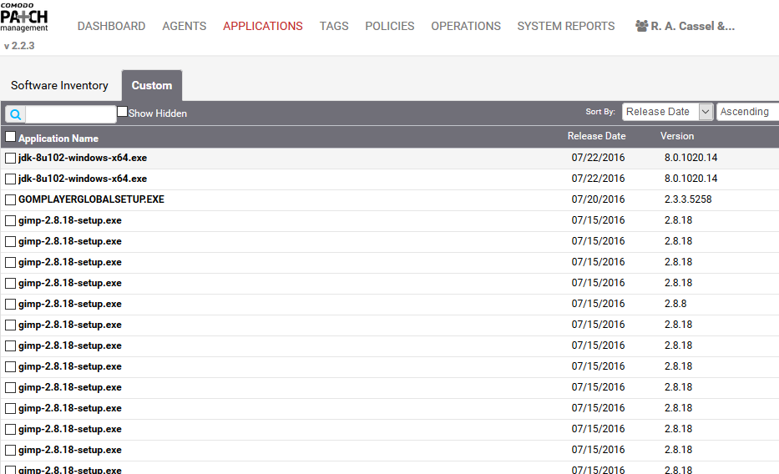The height and width of the screenshot is (474, 779).
Task: Go to the AGENTS section
Action: tap(185, 26)
